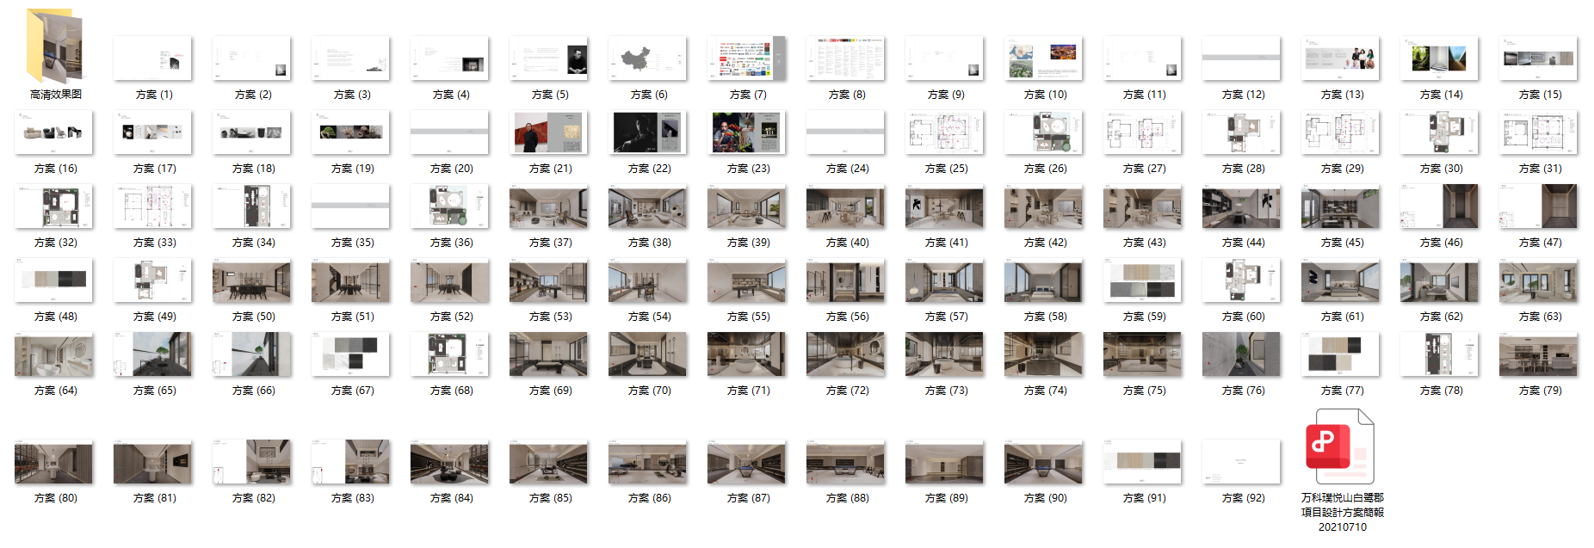Screen dimensions: 1594x548
Task: Select thumbnail 方案 (59)
Action: click(x=1142, y=280)
